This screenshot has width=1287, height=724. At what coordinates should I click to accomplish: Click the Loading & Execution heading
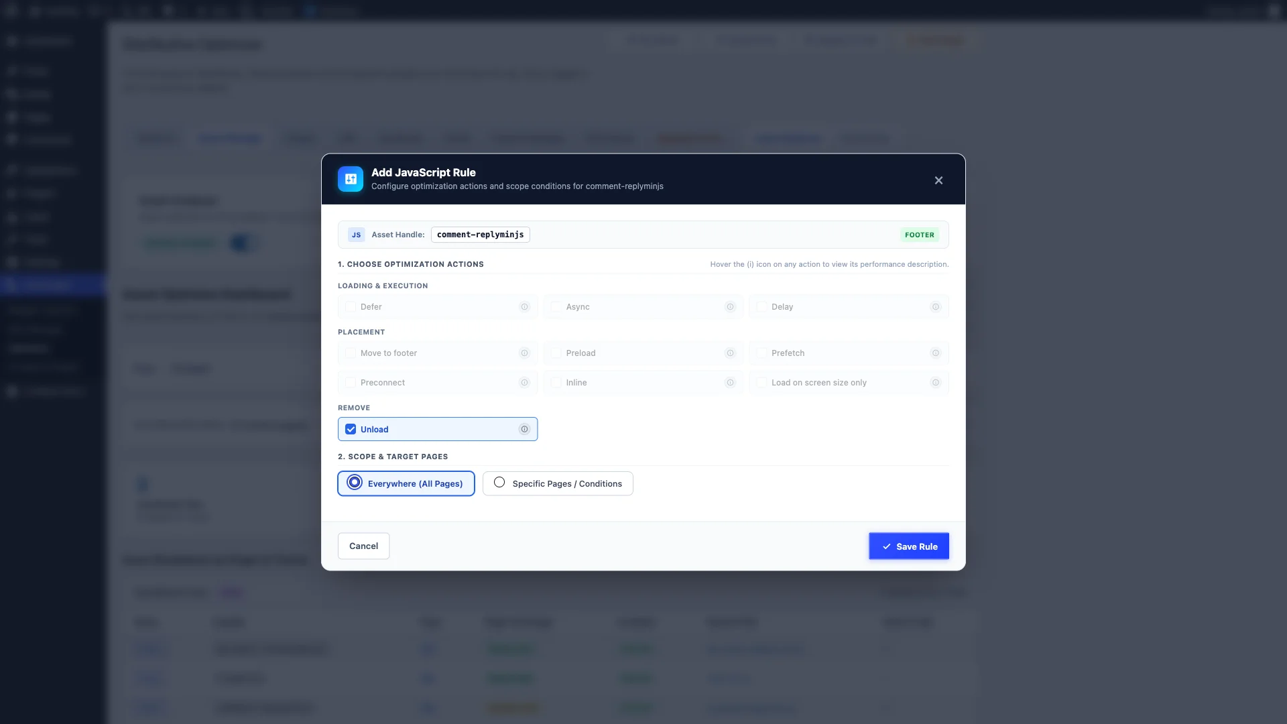pos(383,286)
